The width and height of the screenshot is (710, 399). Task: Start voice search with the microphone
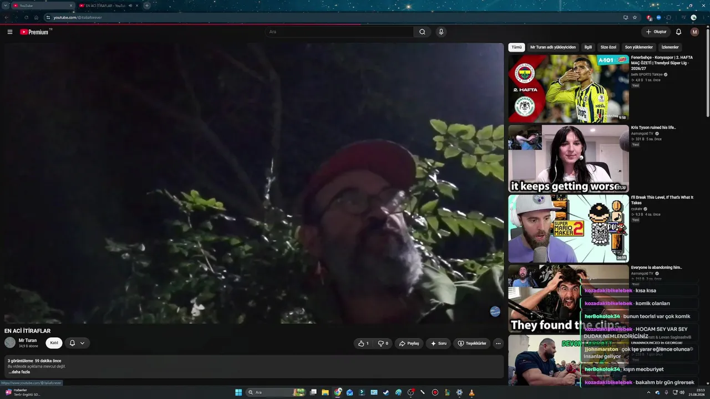coord(441,32)
